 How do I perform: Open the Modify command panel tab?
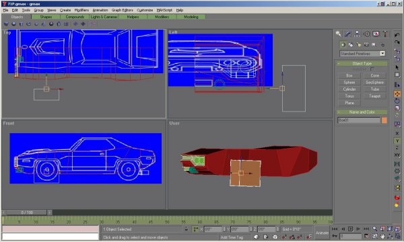[x=347, y=34]
